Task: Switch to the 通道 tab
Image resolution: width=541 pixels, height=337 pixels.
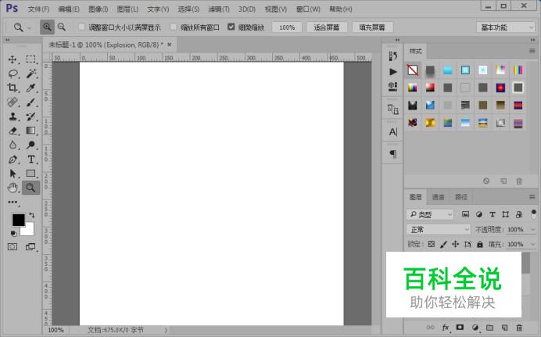Action: click(x=438, y=197)
